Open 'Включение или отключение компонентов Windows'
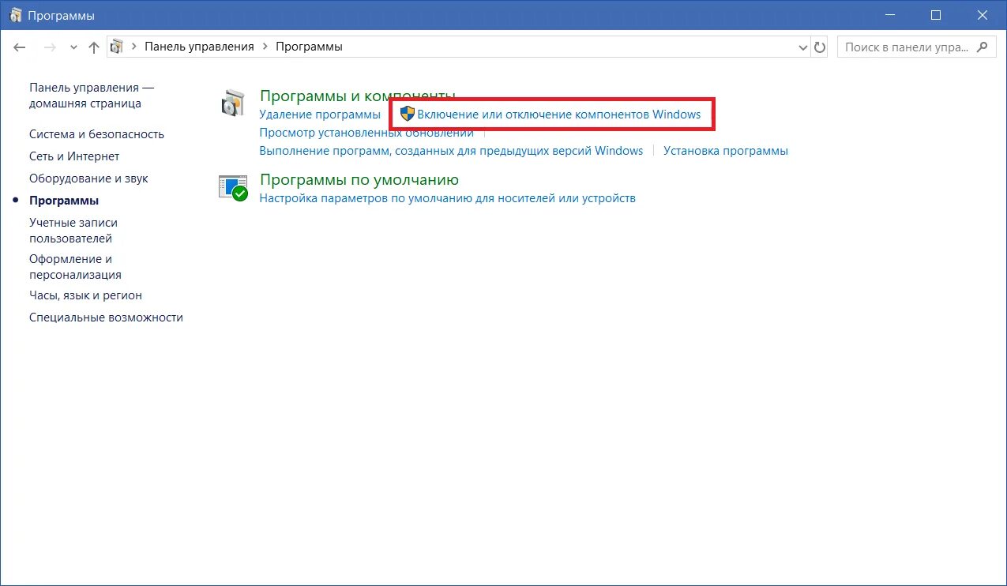 point(558,115)
